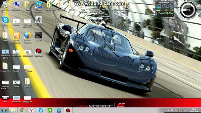Open the green A app on taskbar
Image resolution: width=201 pixels, height=113 pixels.
click(50, 110)
